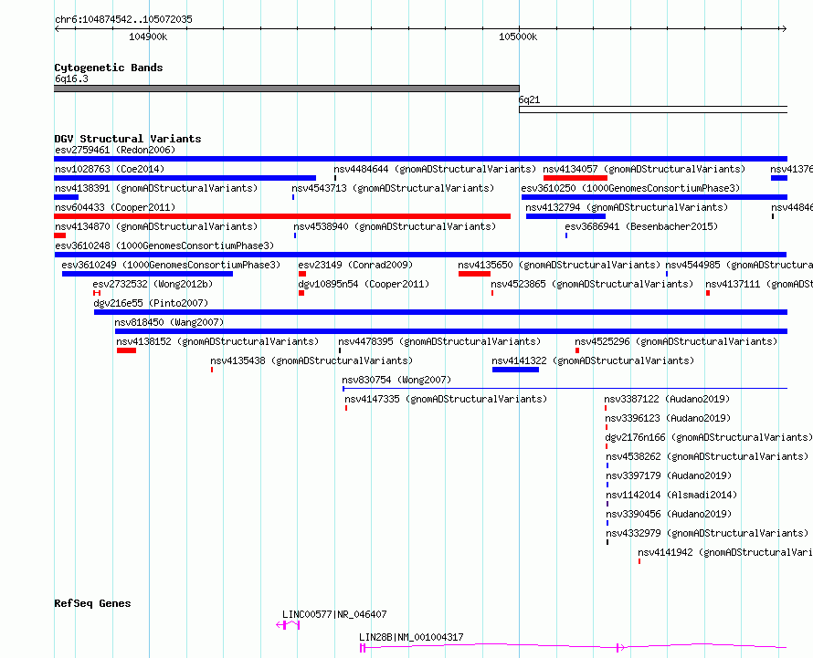Click the RefSeq Genes track title
This screenshot has width=813, height=658.
coord(92,603)
